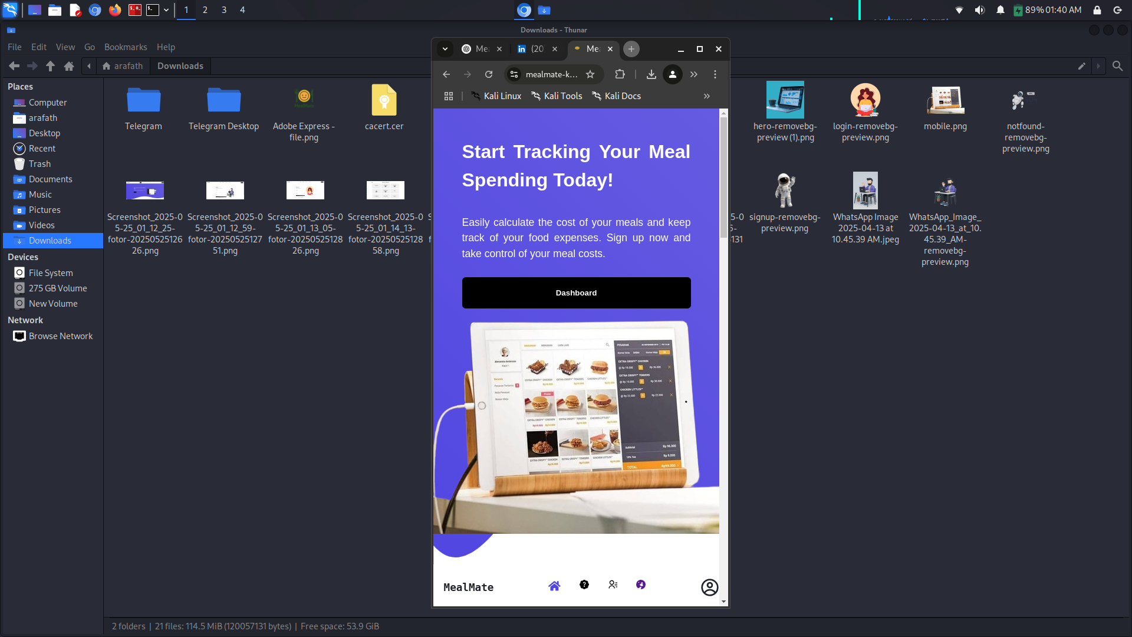Open the question mark help icon

[x=584, y=585]
